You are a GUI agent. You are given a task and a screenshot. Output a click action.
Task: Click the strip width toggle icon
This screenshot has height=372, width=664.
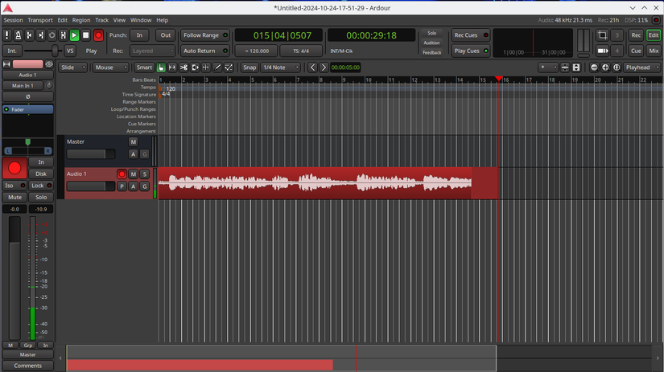[x=6, y=64]
